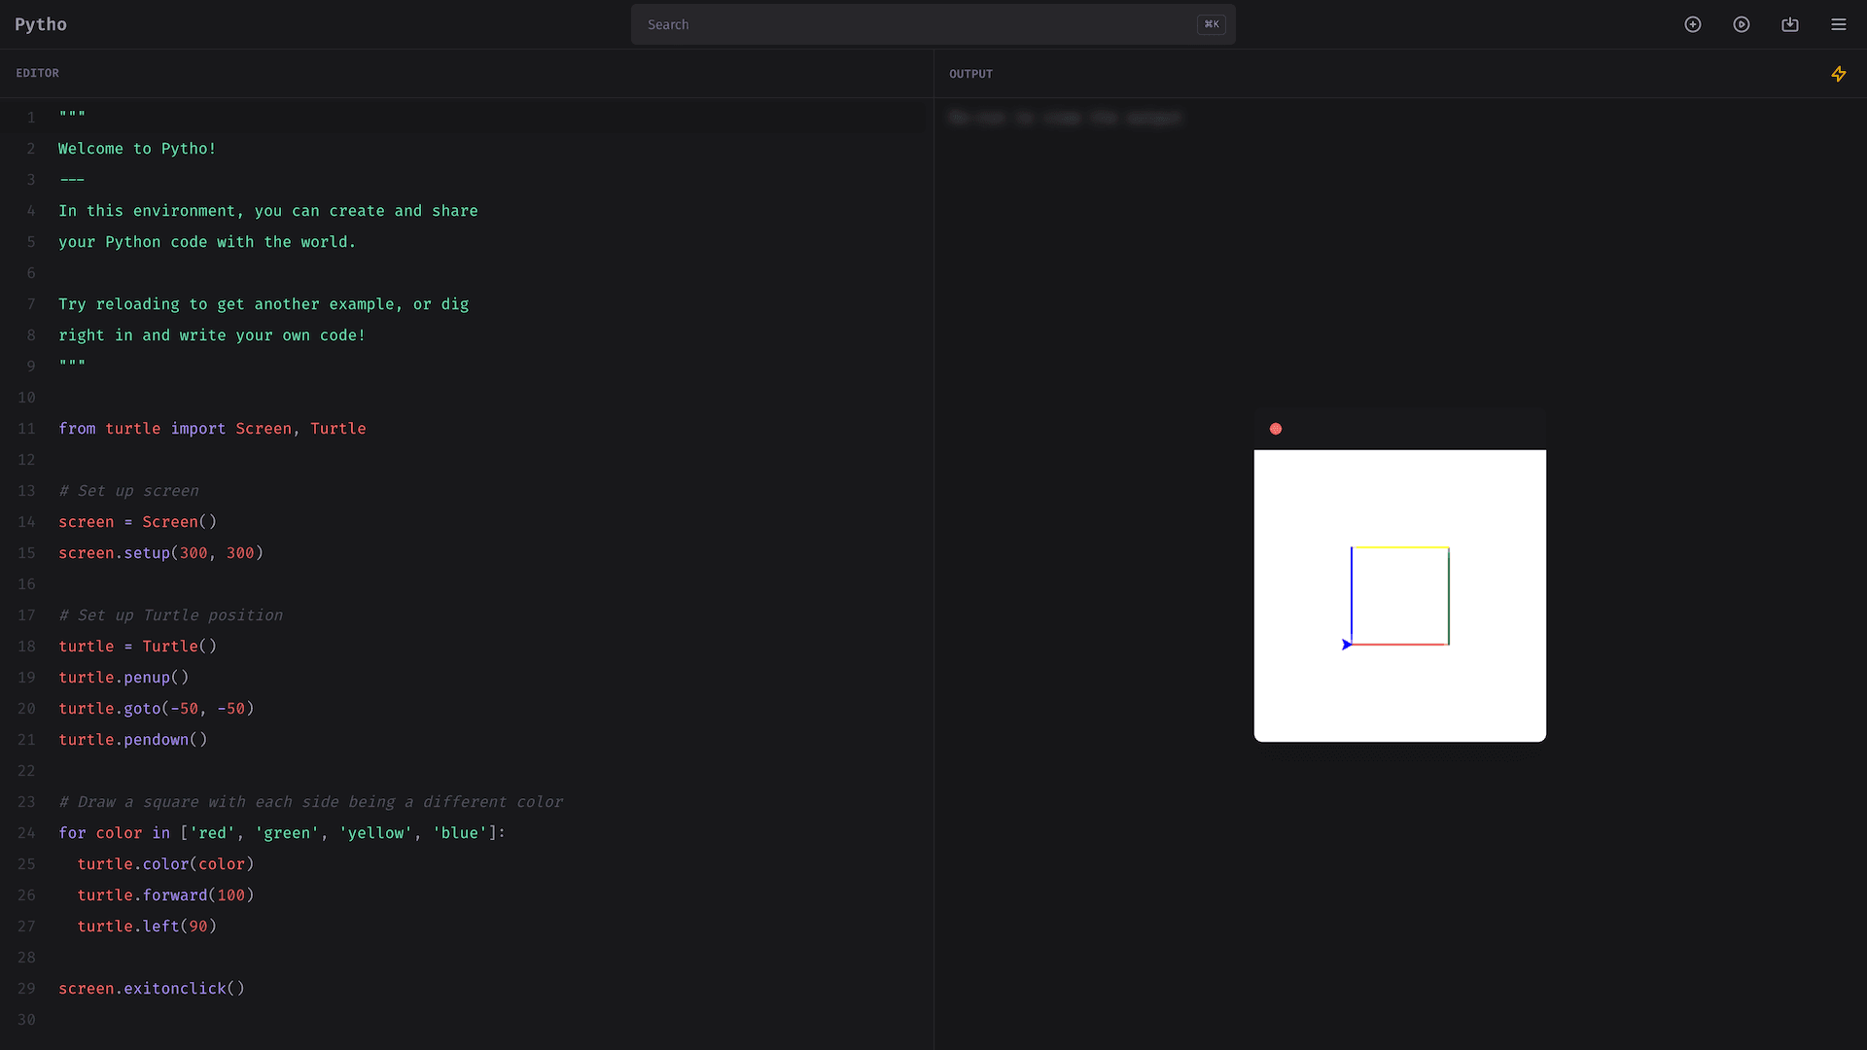Click line number 24 in the gutter
Viewport: 1867px width, 1050px height.
(26, 833)
